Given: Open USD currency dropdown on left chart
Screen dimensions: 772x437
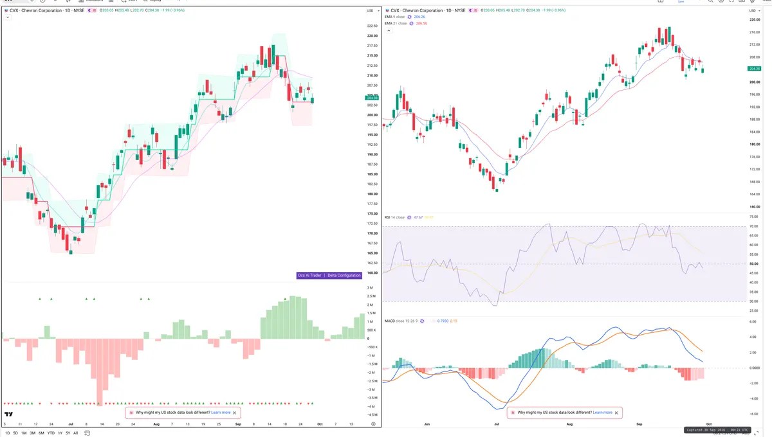Looking at the screenshot, I should (x=371, y=10).
